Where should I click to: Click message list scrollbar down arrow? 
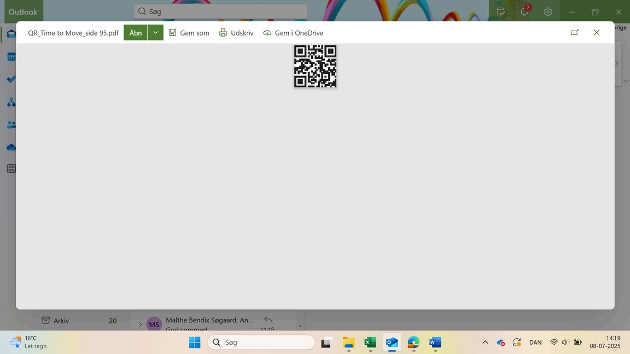(x=300, y=326)
